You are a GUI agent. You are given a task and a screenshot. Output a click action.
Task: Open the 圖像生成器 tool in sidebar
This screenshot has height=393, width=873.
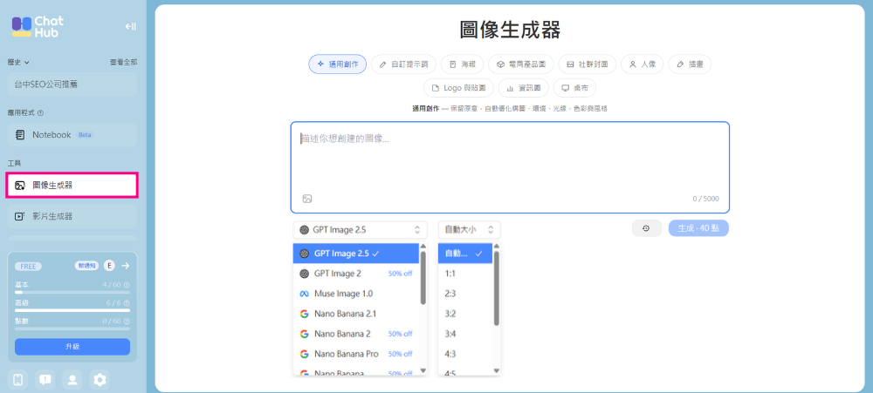point(72,185)
